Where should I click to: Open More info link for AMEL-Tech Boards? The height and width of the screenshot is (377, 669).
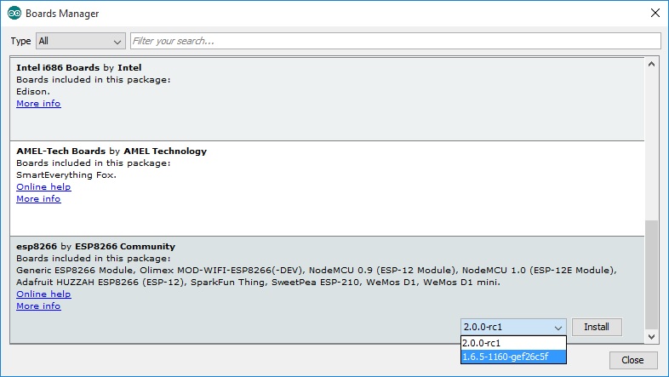pyautogui.click(x=38, y=199)
